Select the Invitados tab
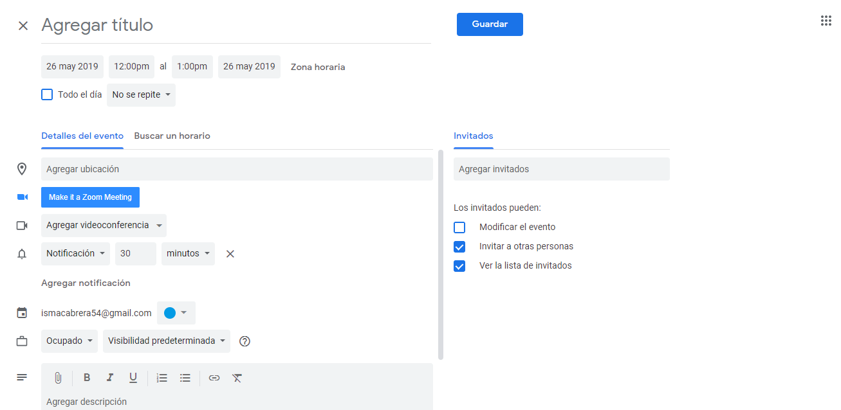Screen dimensions: 841x410 (x=473, y=136)
